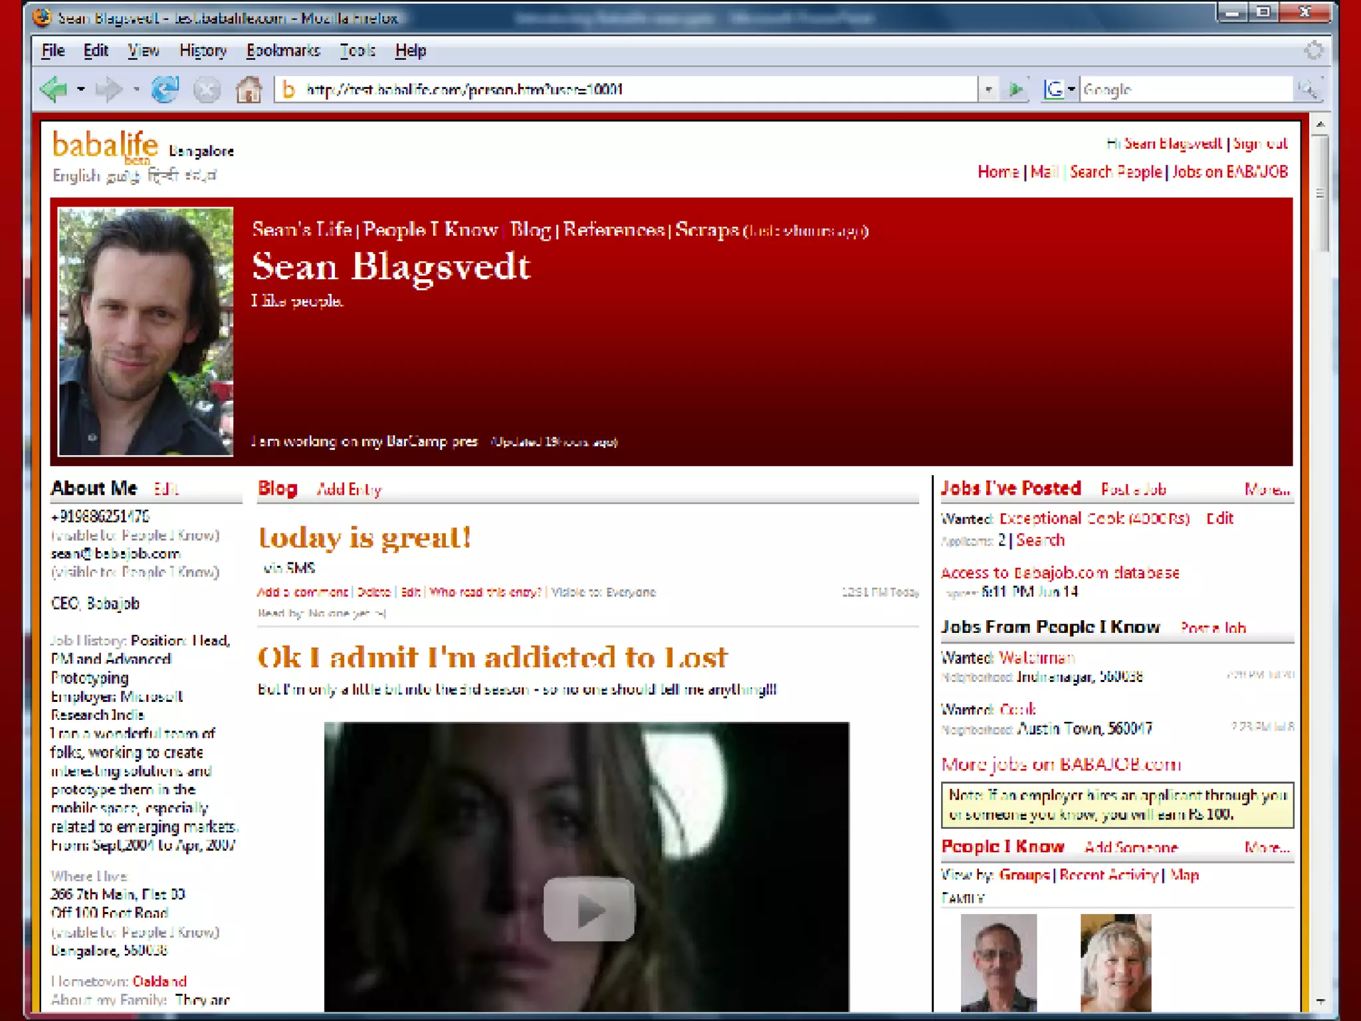Screen dimensions: 1361x1021
Task: Click the Reload page icon
Action: [165, 89]
